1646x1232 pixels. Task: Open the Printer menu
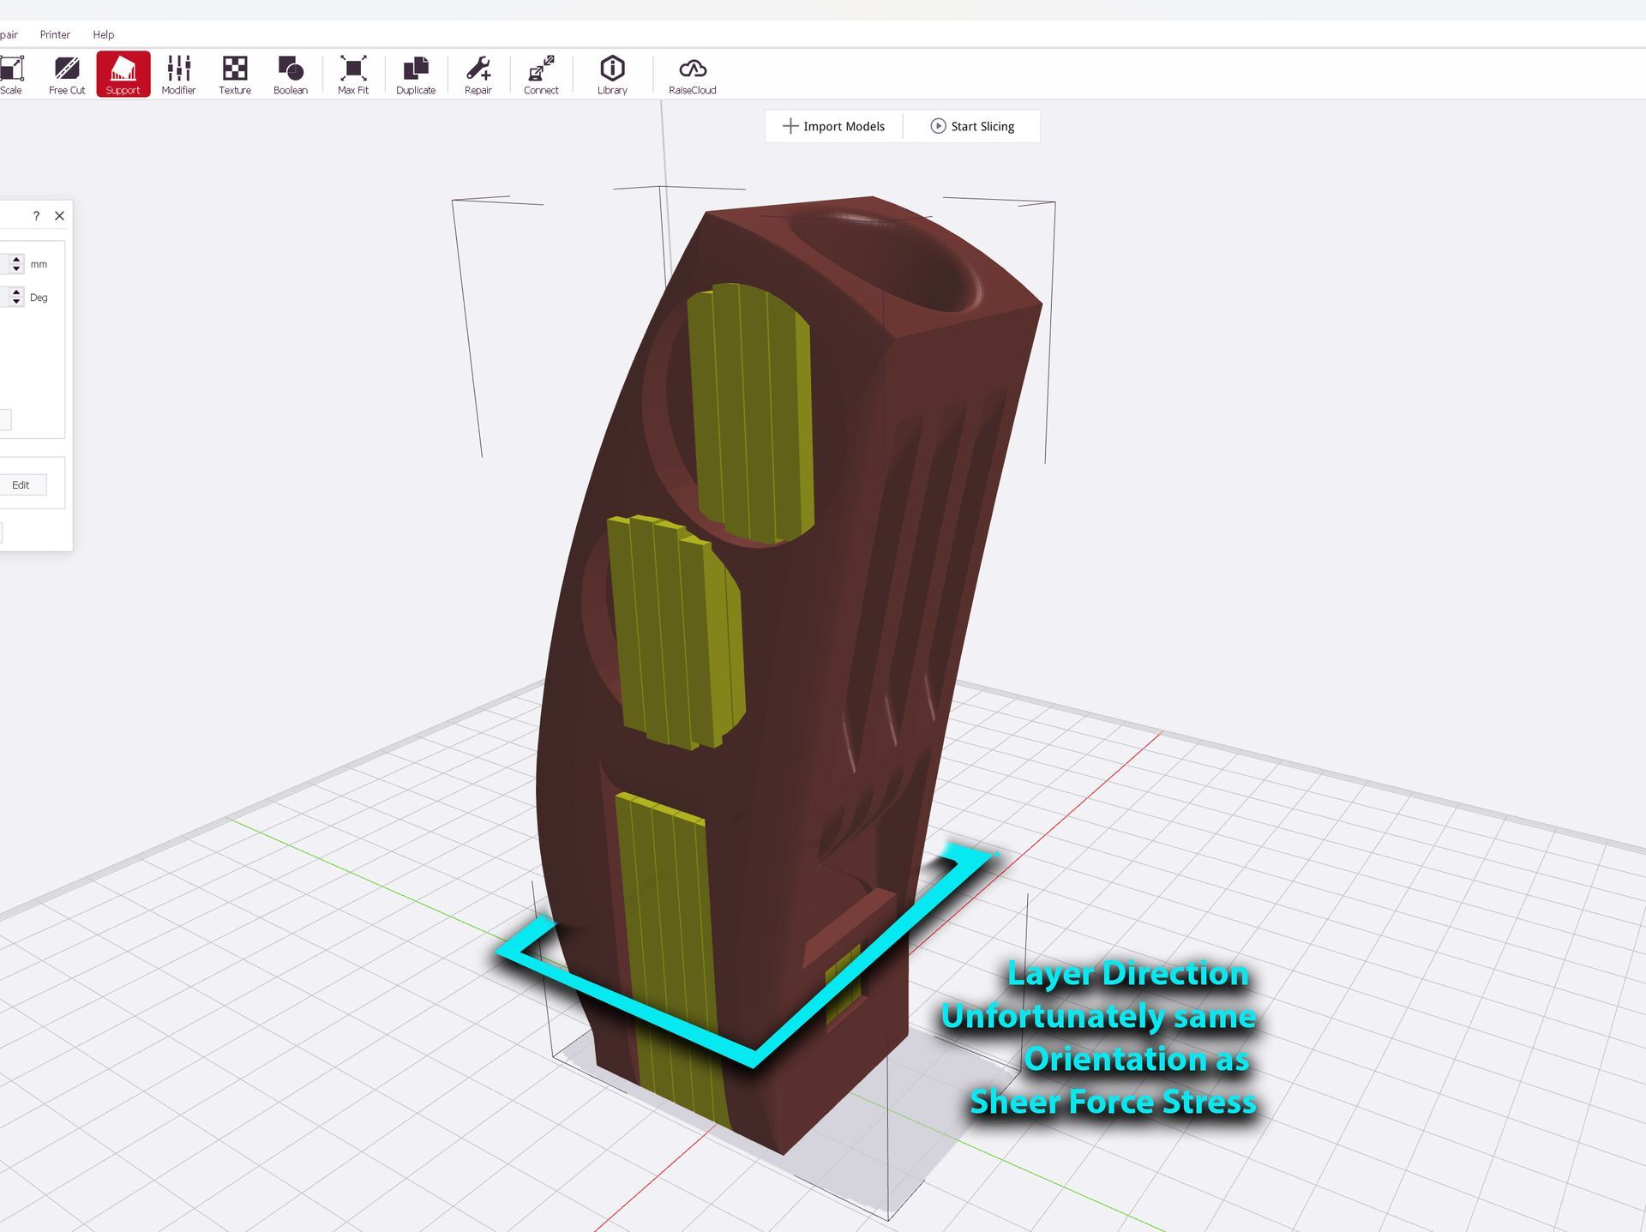click(55, 34)
